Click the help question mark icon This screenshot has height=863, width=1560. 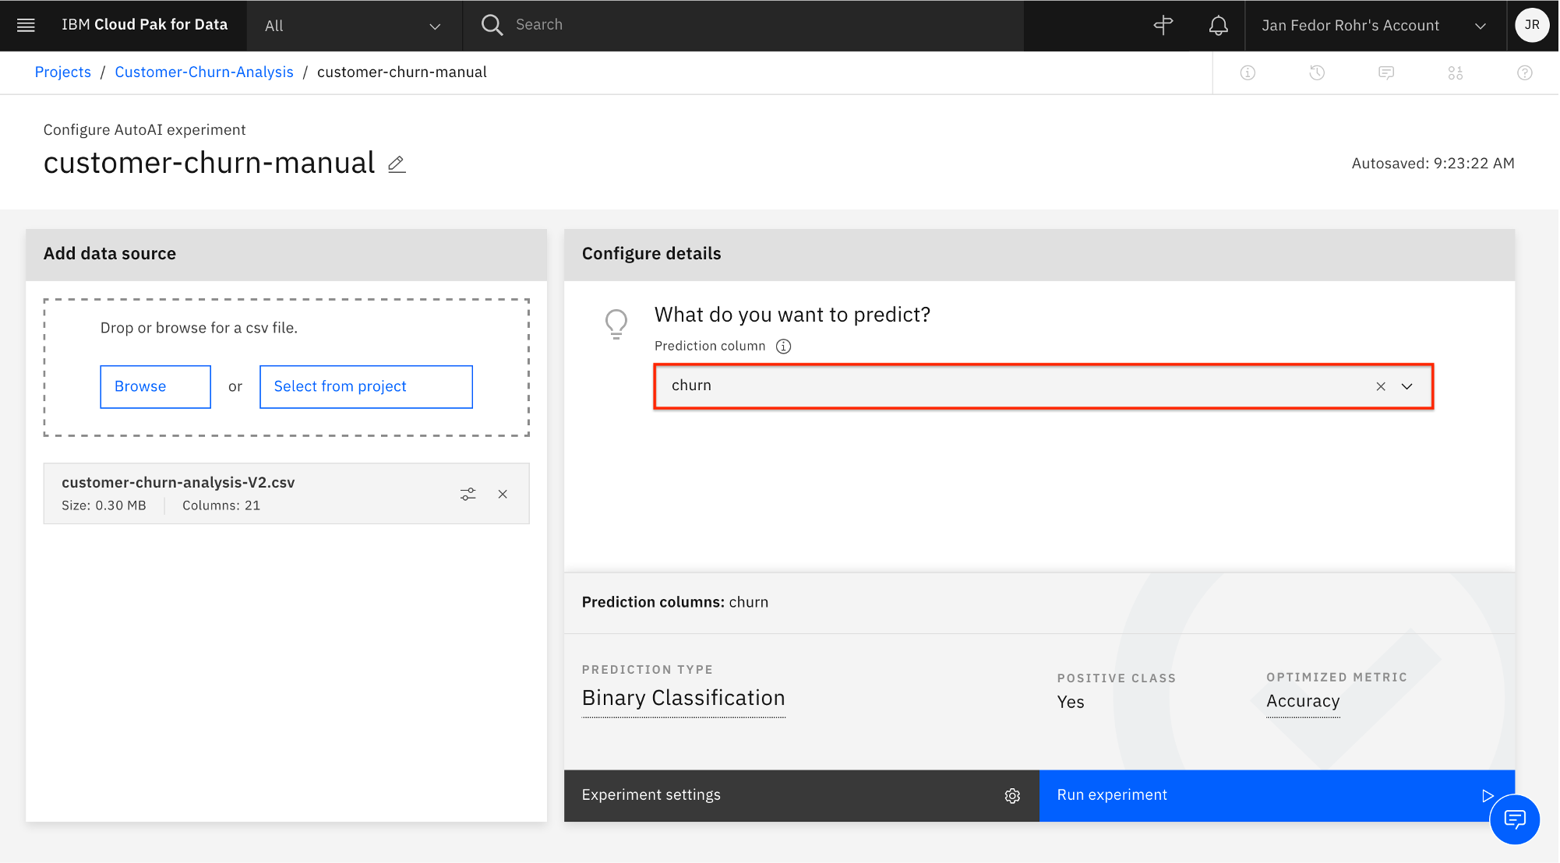1525,72
